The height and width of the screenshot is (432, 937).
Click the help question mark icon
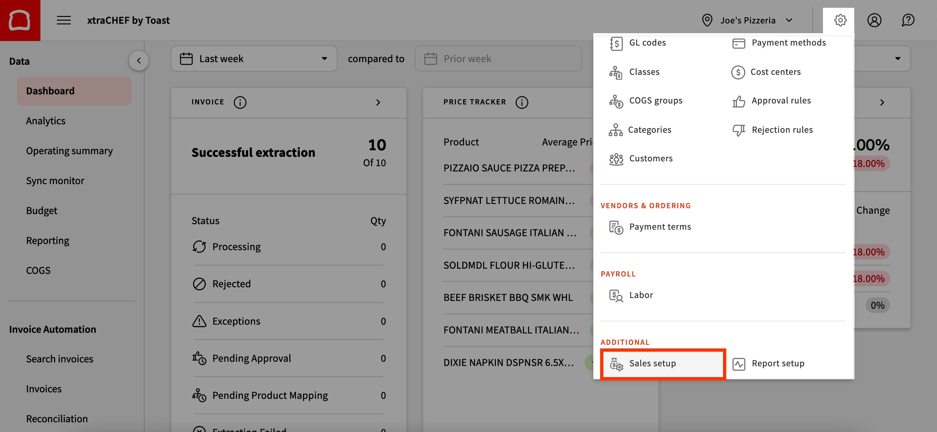[x=908, y=20]
